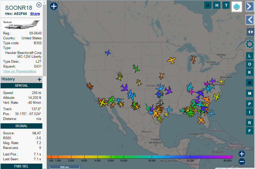Toggle the T map button
Viewport: 255px width, 169px height.
pyautogui.click(x=226, y=5)
